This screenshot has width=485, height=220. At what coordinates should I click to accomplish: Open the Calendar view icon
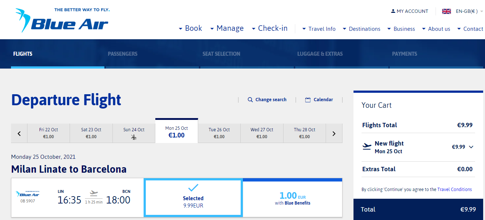tap(308, 100)
